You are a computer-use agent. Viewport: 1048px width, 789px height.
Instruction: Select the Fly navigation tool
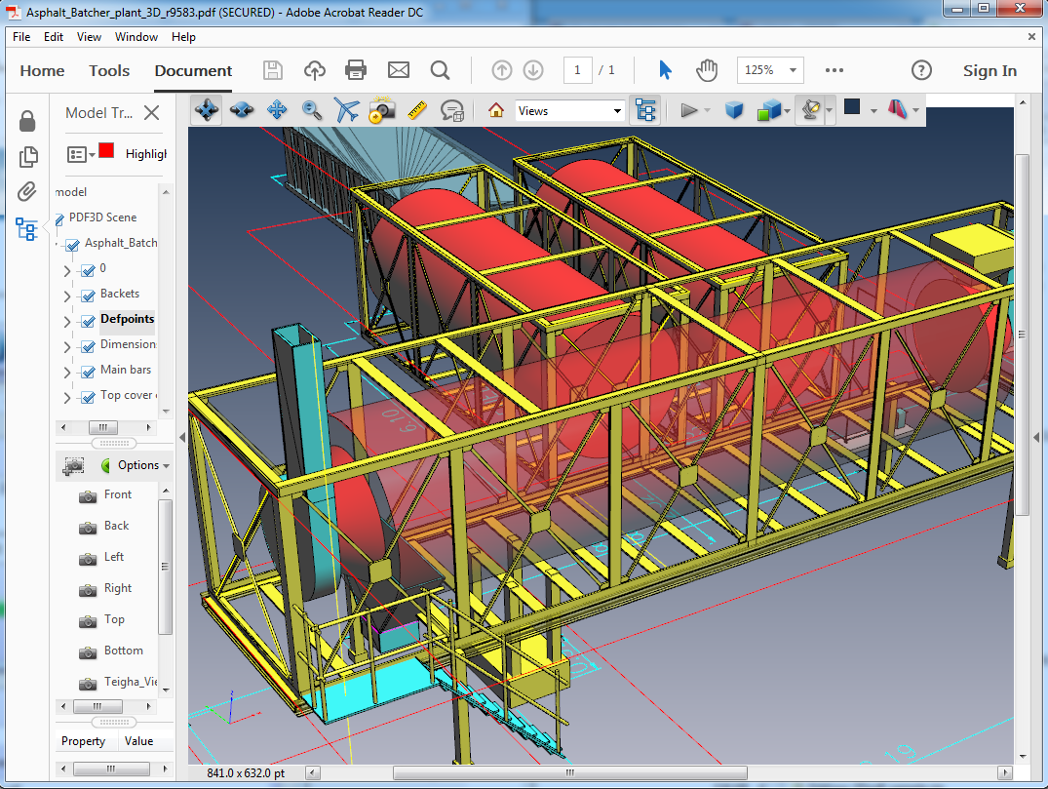[346, 110]
